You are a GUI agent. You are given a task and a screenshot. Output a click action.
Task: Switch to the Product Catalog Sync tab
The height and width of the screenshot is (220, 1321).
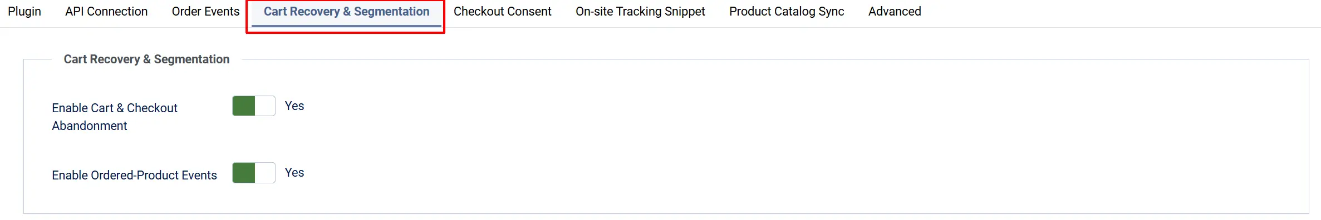tap(787, 12)
